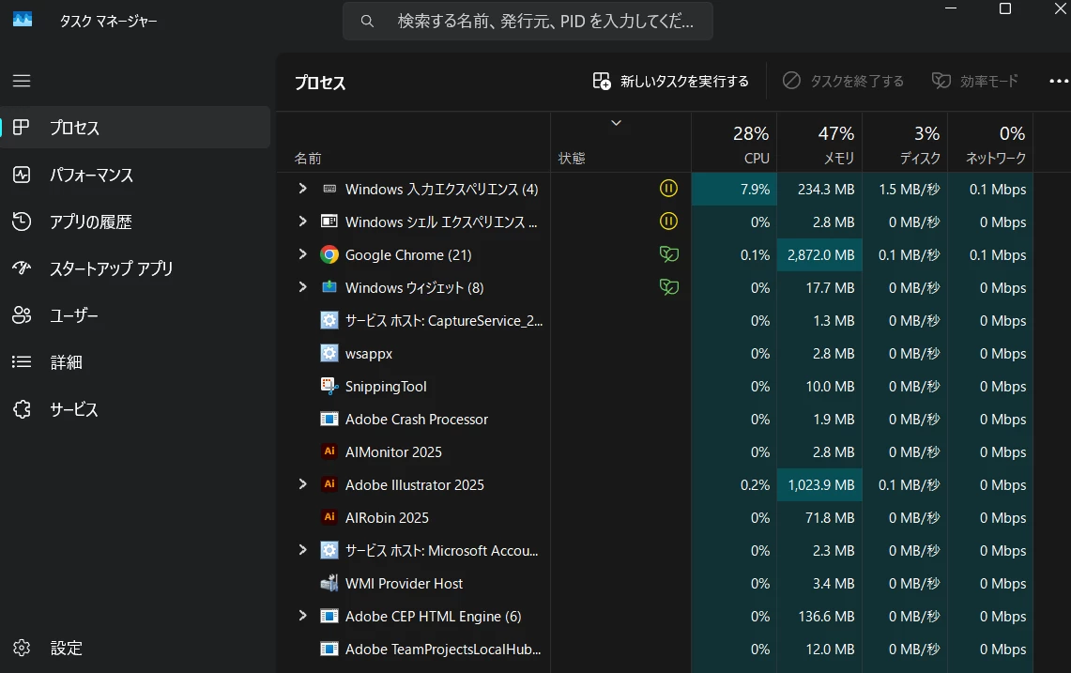1071x673 pixels.
Task: Expand the Windows 入力エクスペリエンス (4) group
Action: pyautogui.click(x=302, y=188)
